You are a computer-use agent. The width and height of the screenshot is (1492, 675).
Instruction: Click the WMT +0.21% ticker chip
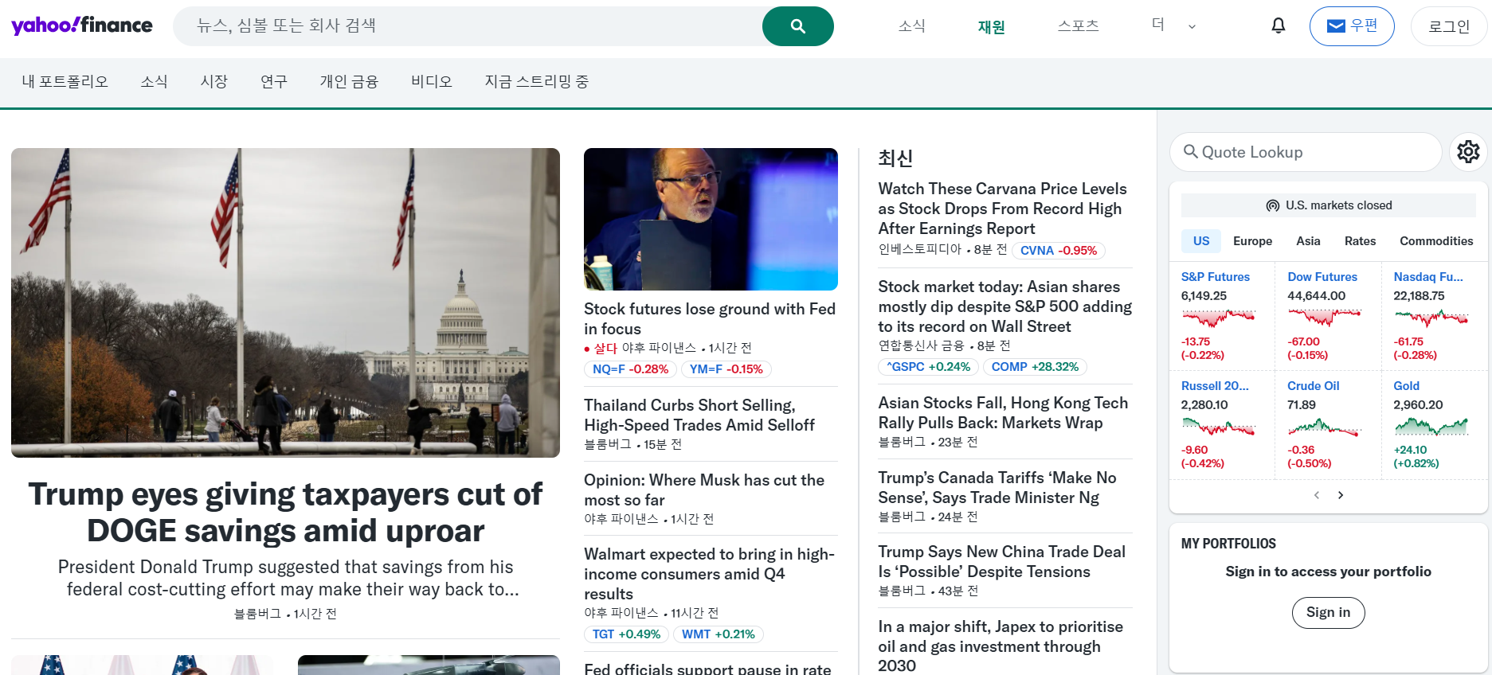click(718, 634)
